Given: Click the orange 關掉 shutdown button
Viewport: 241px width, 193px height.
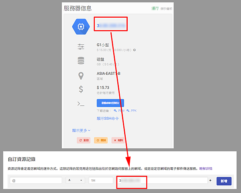Looking at the screenshot, I should point(101,140).
